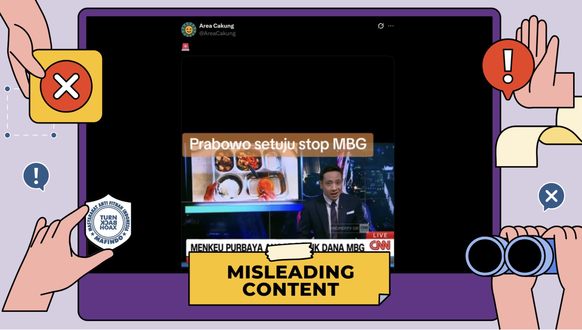Click the @AreaCakung handle

click(217, 33)
